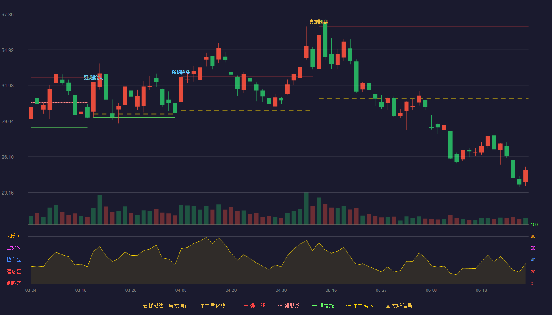Click the 34.92 price axis label
This screenshot has width=552, height=315.
pos(7,50)
